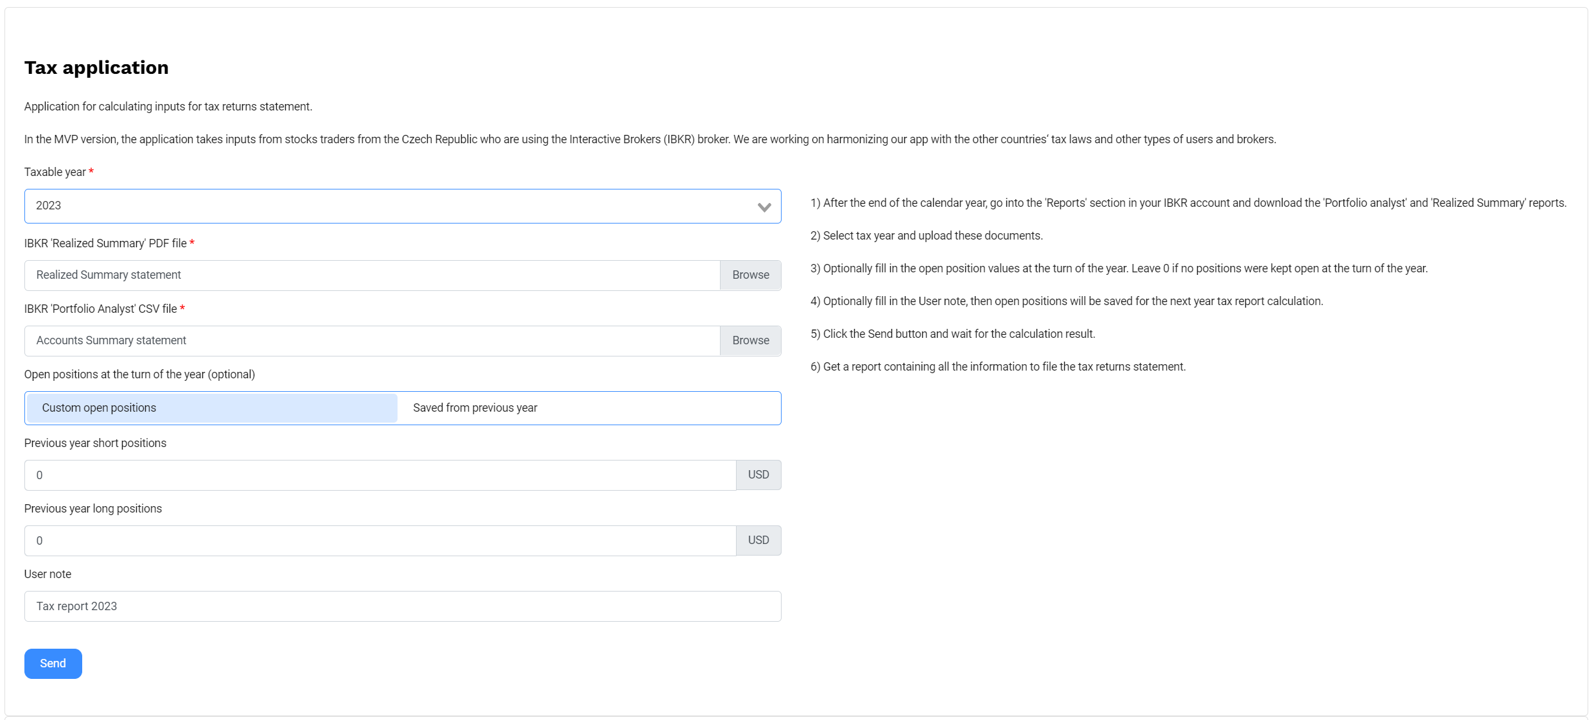Click instruction step 5 about Send button
Screen dimensions: 1594x720
[952, 334]
